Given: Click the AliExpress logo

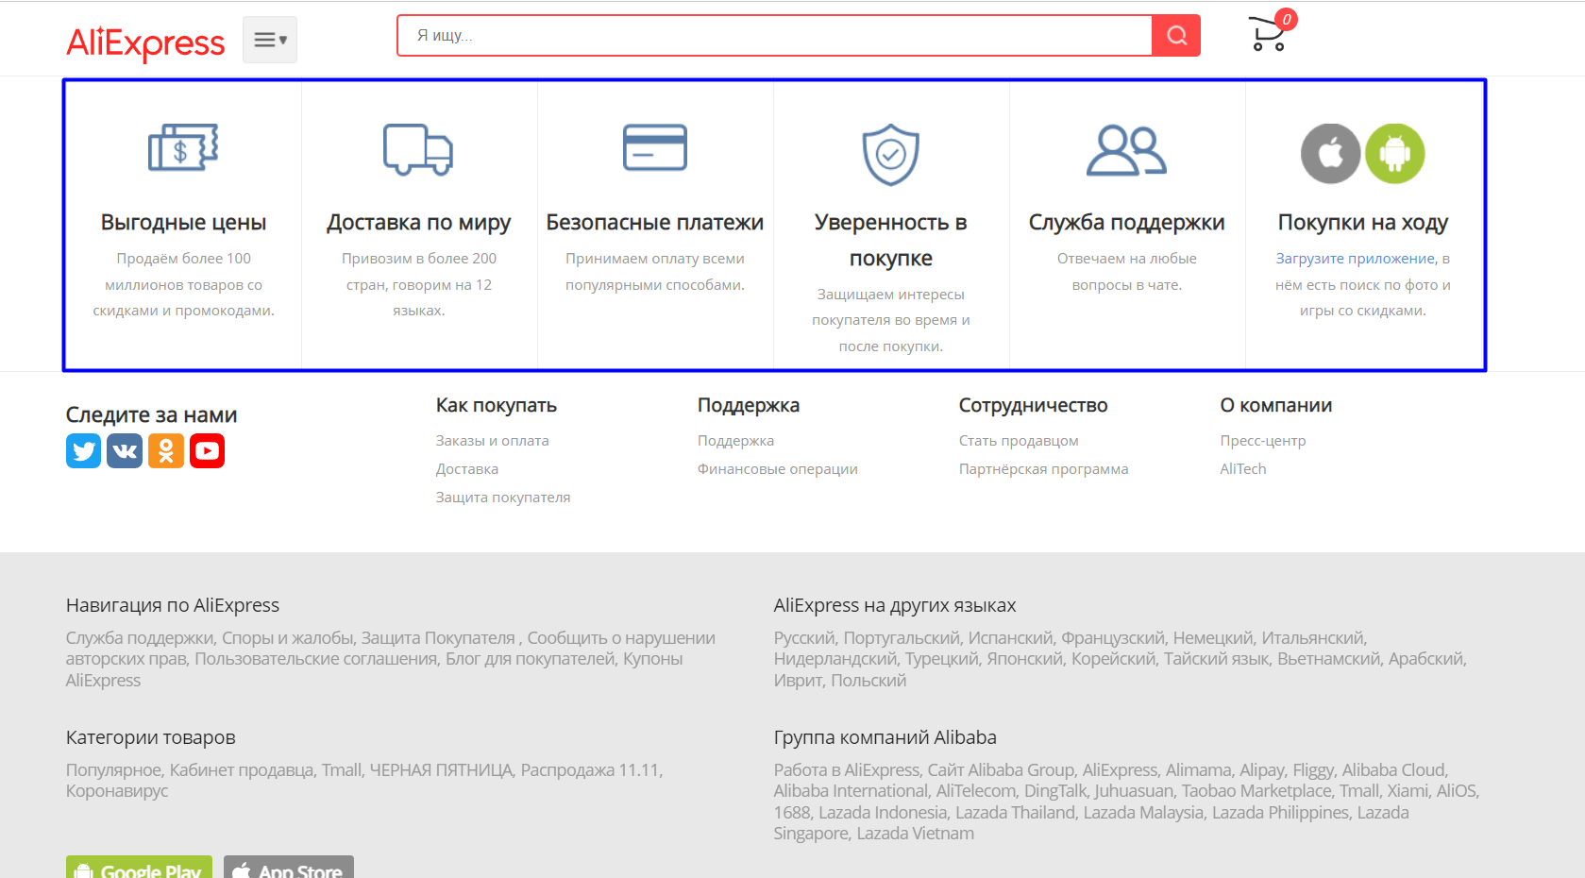Looking at the screenshot, I should pyautogui.click(x=145, y=42).
